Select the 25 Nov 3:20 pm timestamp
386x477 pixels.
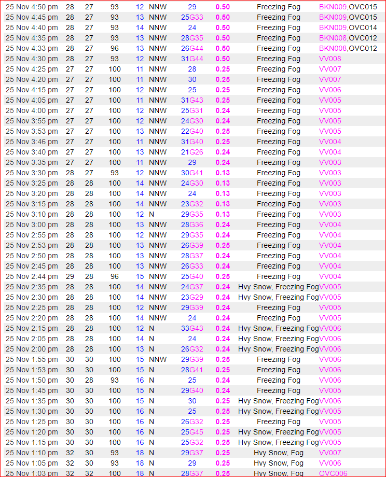tap(32, 193)
